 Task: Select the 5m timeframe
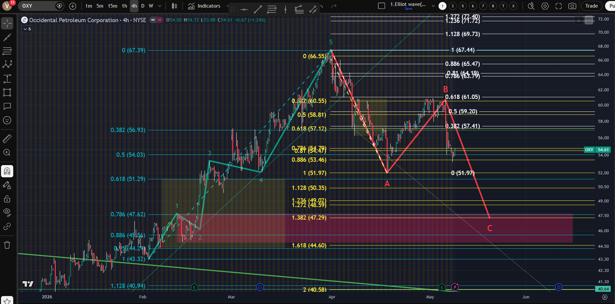click(x=100, y=6)
